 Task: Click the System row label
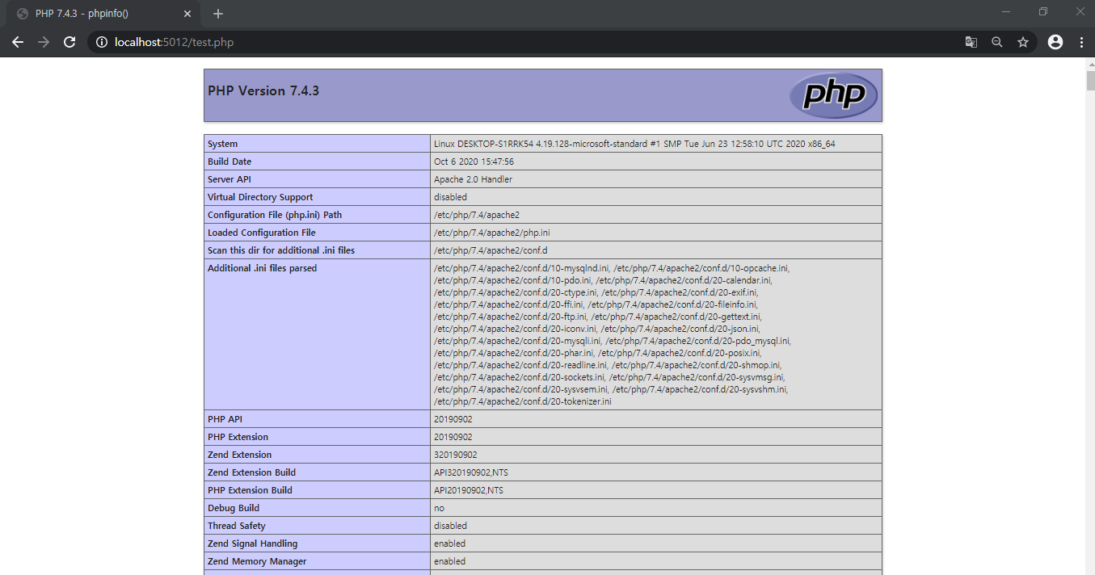coord(223,144)
